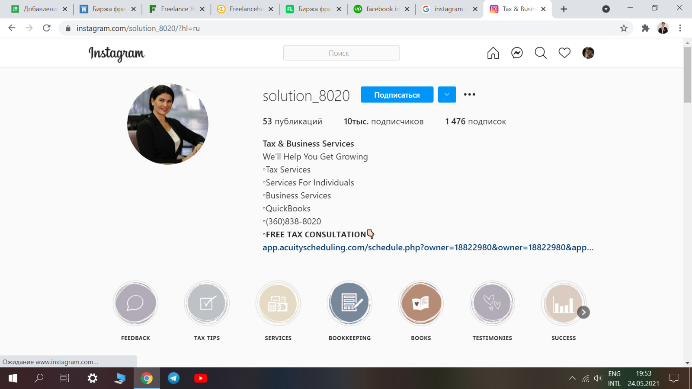
Task: Switch to the Freelancehu tab
Action: click(x=245, y=9)
